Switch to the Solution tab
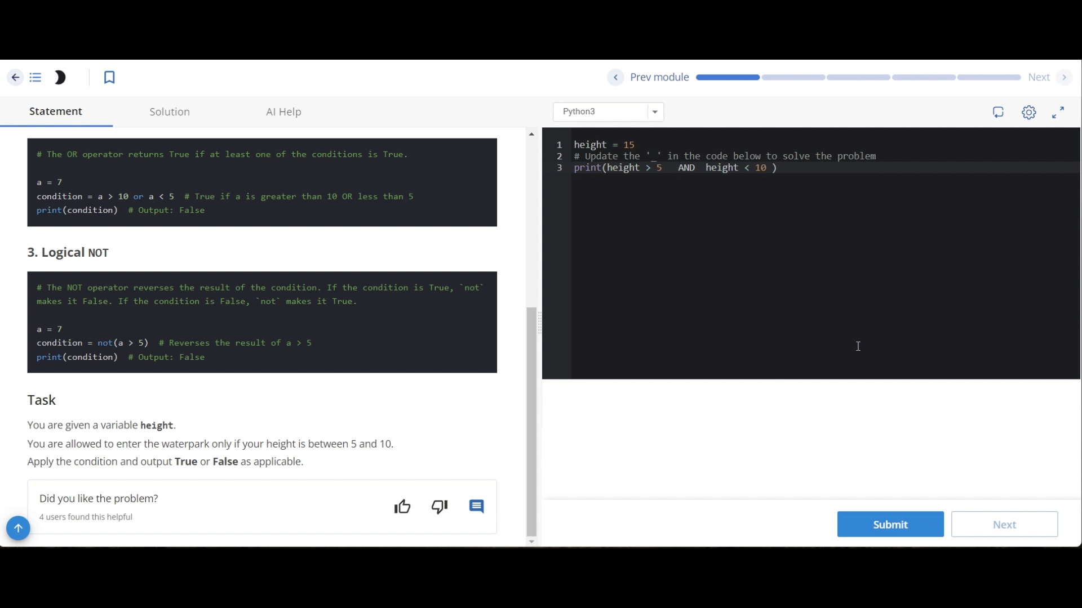1082x608 pixels. click(170, 111)
